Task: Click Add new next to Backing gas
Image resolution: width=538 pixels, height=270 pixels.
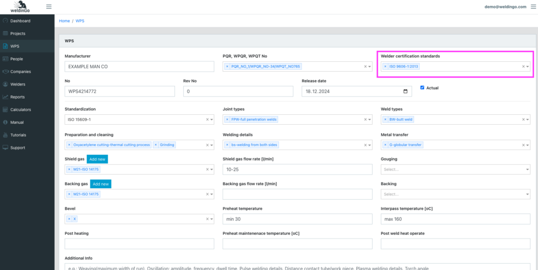Action: point(100,184)
